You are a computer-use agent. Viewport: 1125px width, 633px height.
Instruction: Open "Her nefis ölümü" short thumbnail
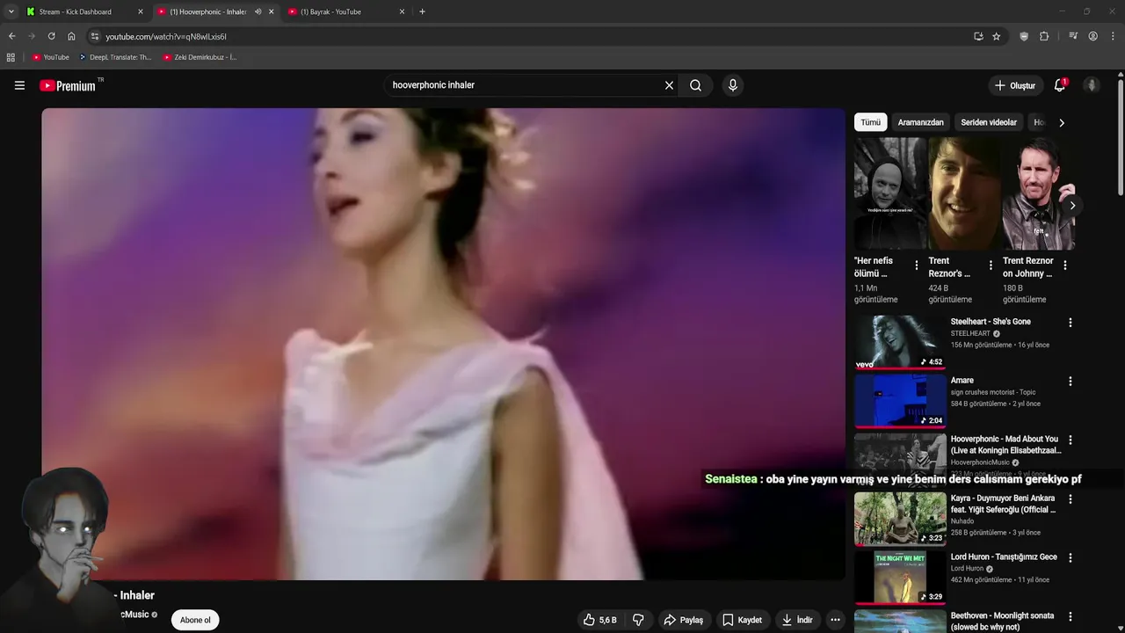[889, 193]
